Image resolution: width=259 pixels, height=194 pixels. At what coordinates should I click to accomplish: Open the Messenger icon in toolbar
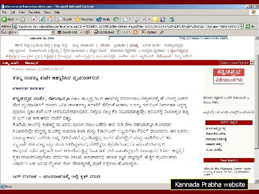tap(171, 19)
